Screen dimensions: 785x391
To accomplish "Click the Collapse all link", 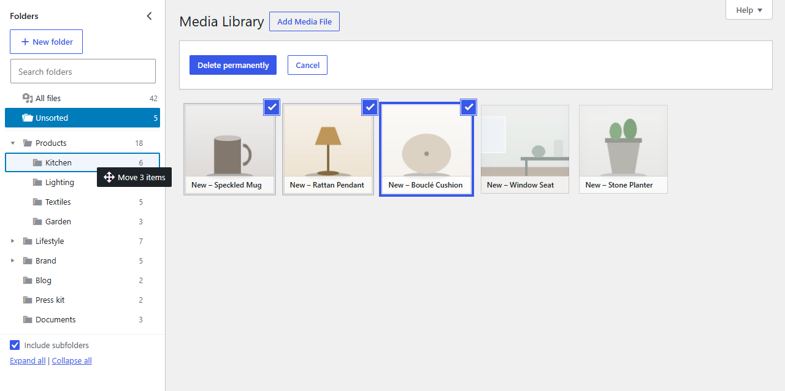I will (x=72, y=361).
